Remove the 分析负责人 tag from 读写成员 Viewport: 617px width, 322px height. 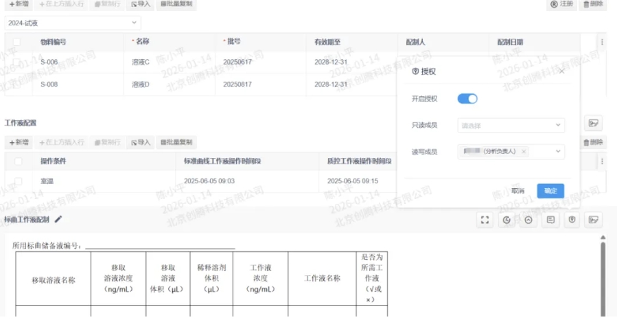pos(524,152)
